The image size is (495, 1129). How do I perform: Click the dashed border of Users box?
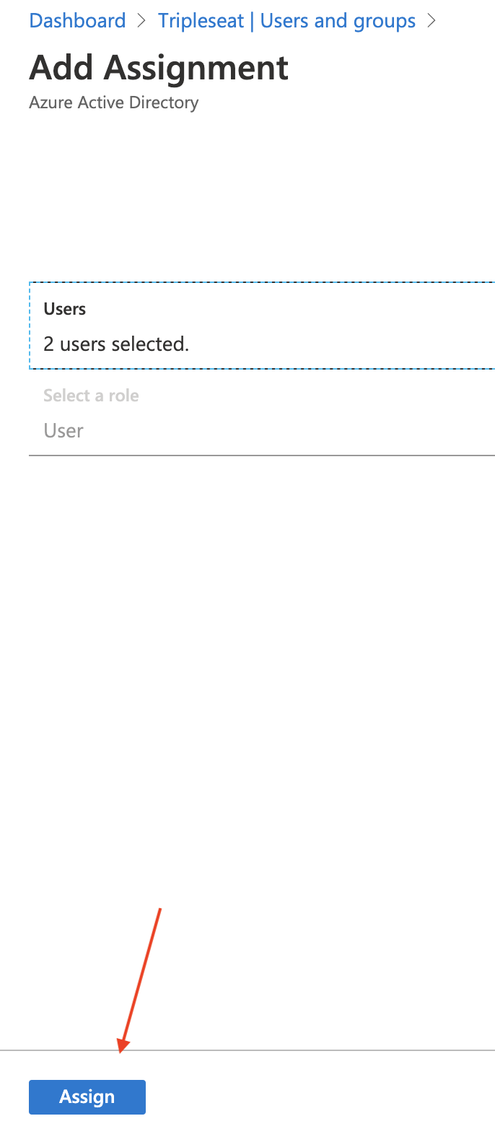[x=262, y=282]
